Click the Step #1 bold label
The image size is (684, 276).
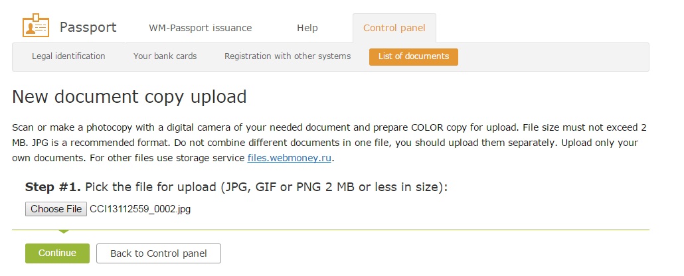(x=52, y=187)
